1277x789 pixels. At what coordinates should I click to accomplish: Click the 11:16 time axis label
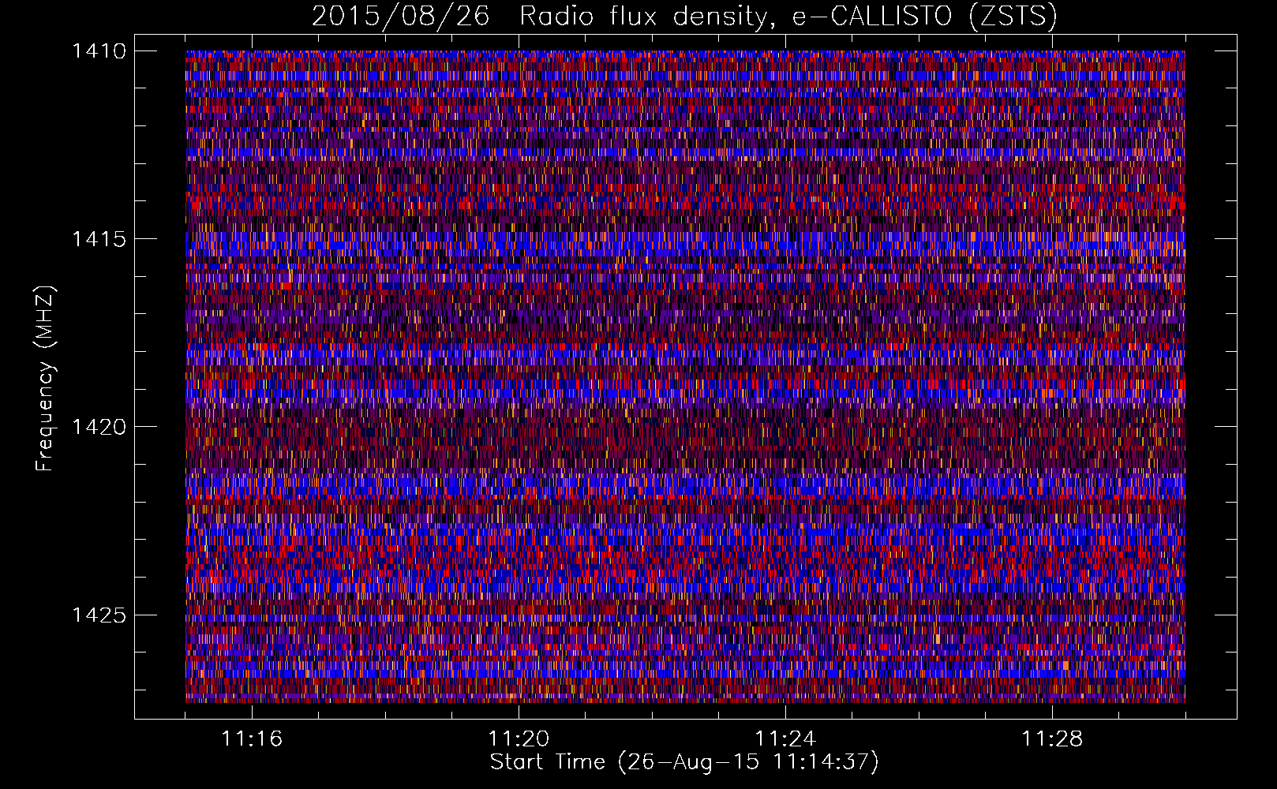click(x=252, y=739)
